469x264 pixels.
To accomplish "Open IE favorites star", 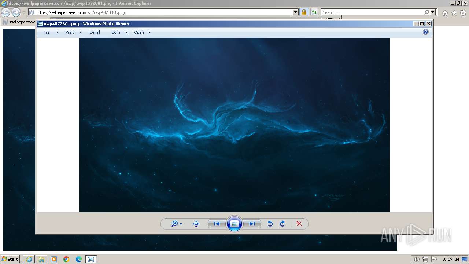I will pos(454,13).
